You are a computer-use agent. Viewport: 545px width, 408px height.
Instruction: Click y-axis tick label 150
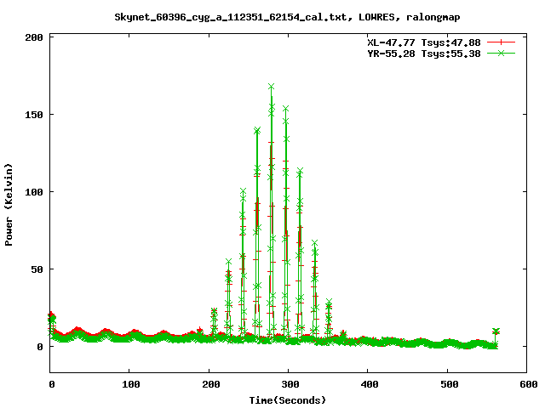[34, 115]
